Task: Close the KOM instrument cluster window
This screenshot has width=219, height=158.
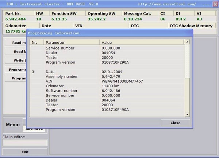Action: pos(215,4)
